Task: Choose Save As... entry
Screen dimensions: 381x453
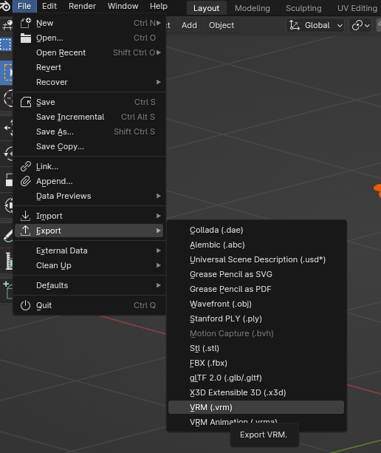Action: (89, 132)
